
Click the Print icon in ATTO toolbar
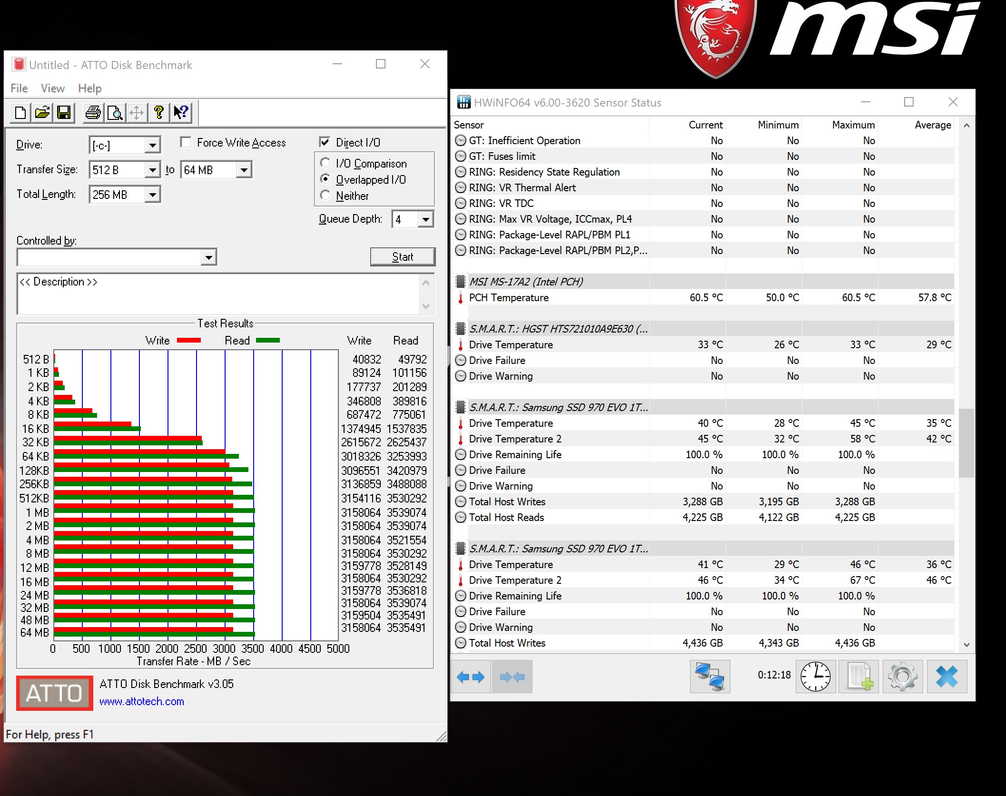point(93,113)
